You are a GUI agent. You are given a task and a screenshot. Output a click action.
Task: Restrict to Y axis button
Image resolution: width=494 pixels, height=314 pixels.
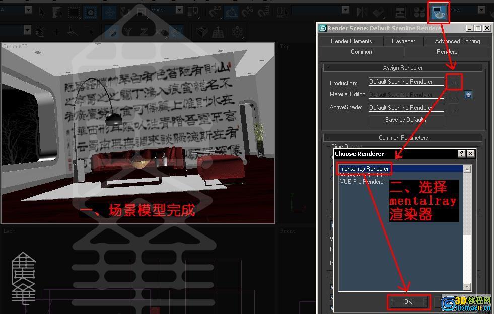[x=127, y=32]
